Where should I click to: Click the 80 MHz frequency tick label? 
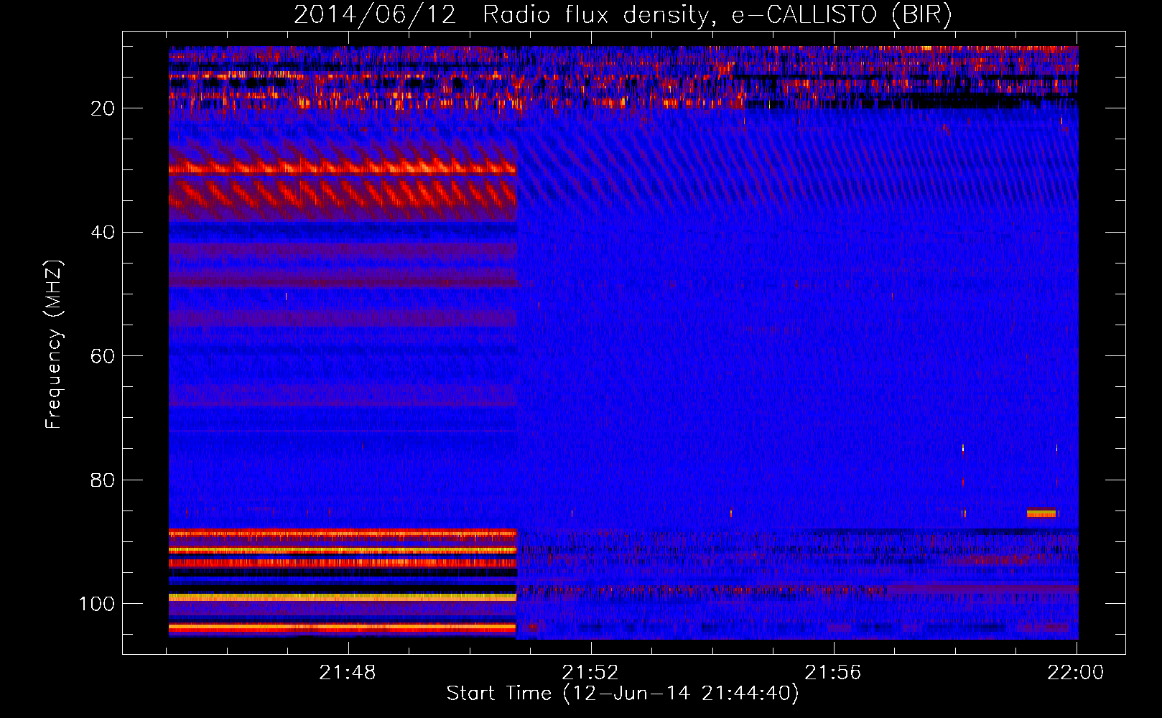pyautogui.click(x=103, y=480)
